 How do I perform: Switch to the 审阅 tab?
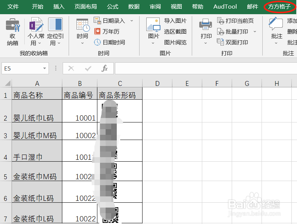click(155, 7)
